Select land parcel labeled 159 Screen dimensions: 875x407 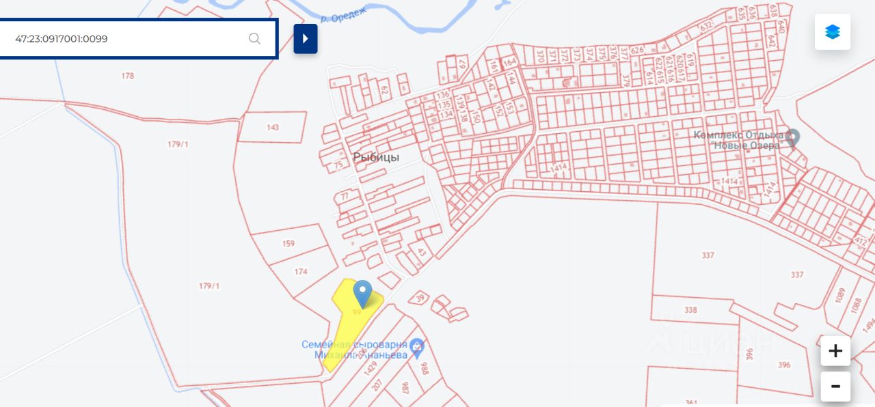(x=288, y=244)
